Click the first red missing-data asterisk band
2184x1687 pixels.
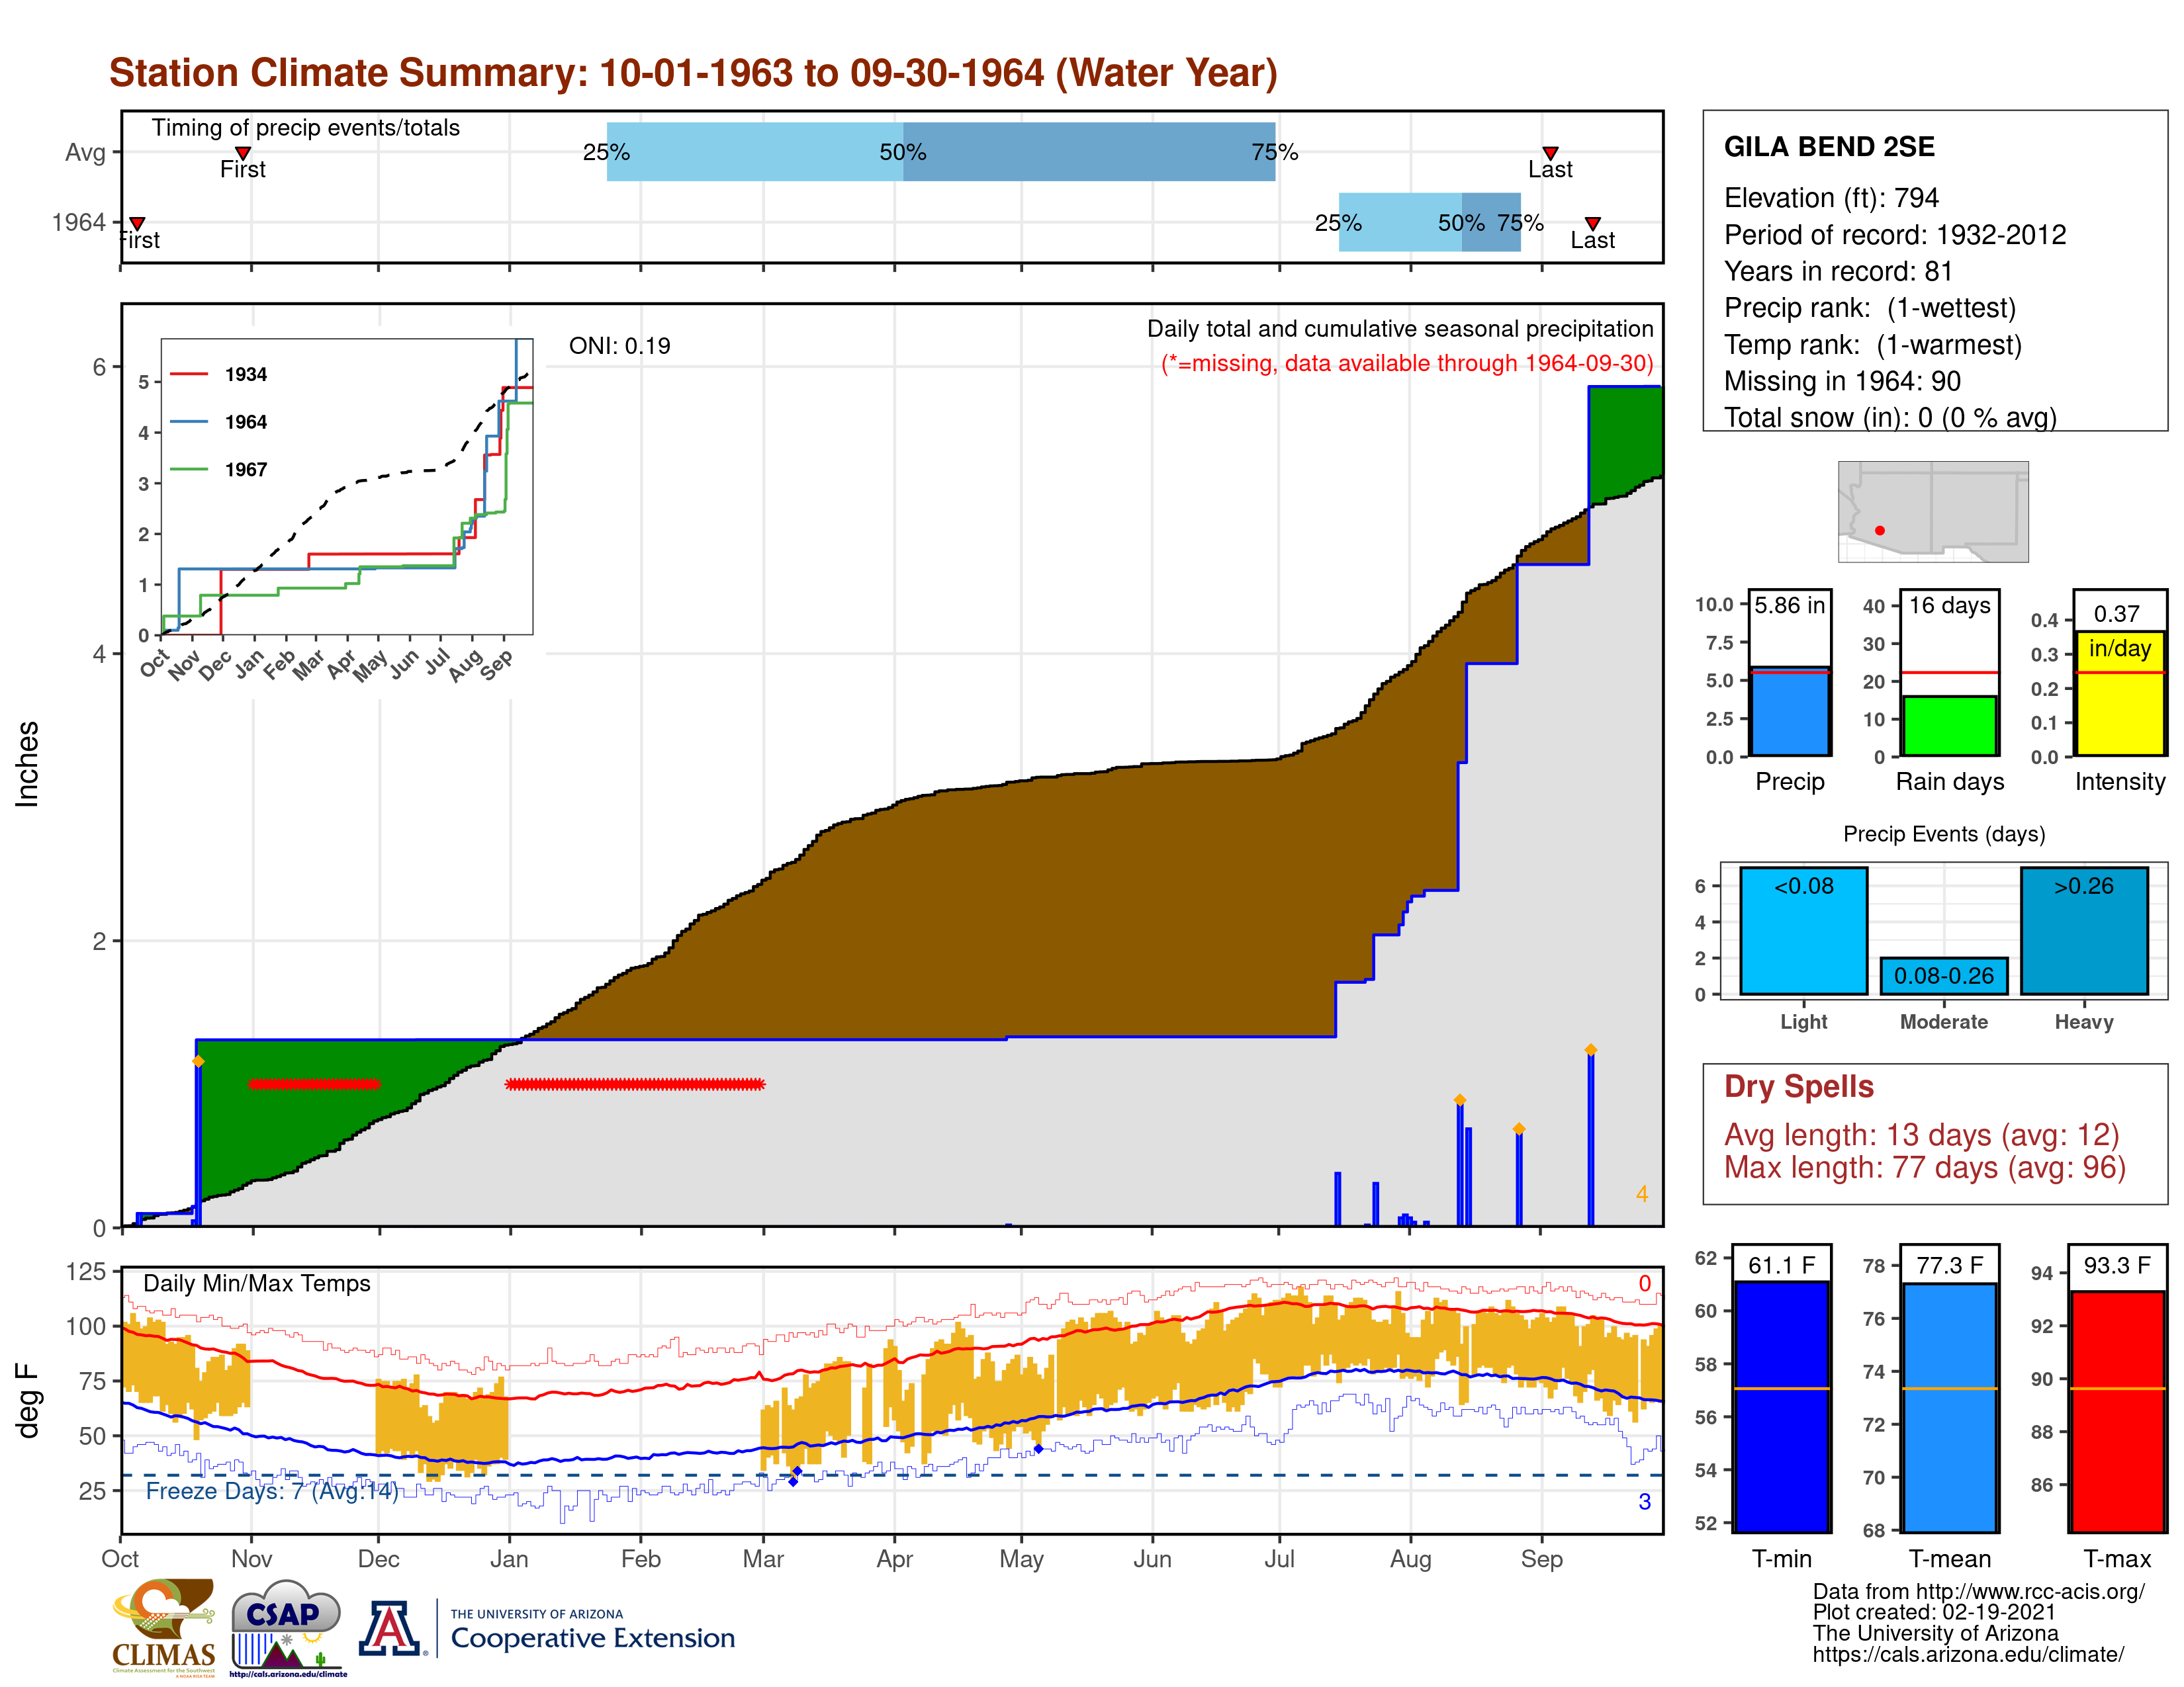tap(314, 1084)
